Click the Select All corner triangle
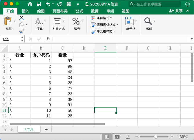 5,48
